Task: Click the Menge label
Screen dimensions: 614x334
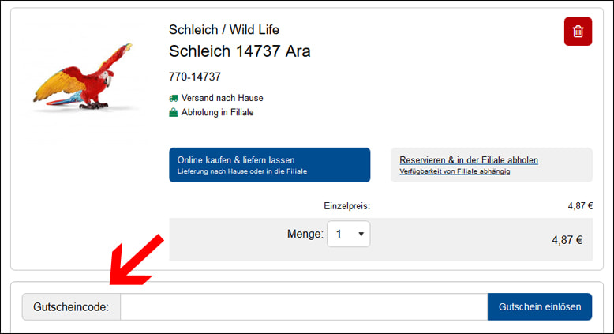Action: (x=305, y=234)
